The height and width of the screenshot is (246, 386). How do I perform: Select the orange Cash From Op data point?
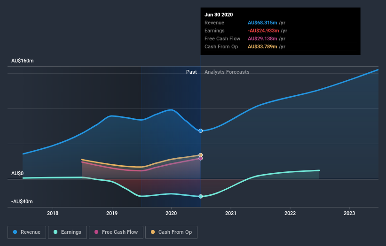201,155
